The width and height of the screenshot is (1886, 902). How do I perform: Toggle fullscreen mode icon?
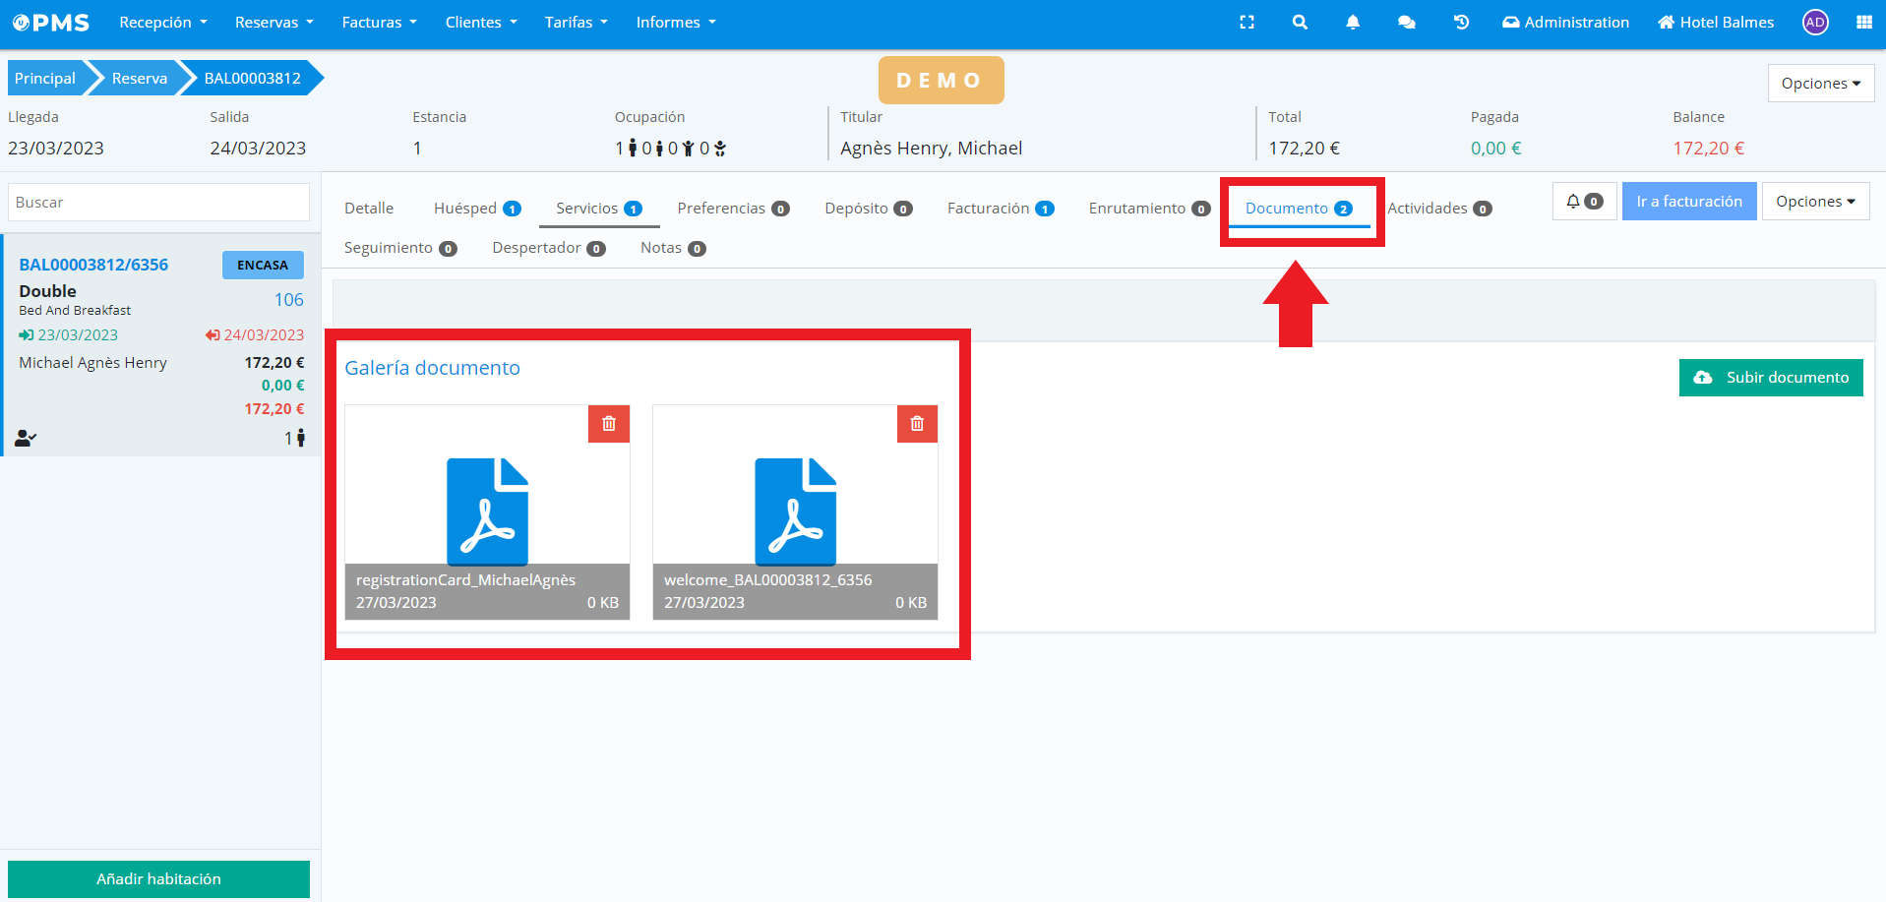pyautogui.click(x=1247, y=22)
